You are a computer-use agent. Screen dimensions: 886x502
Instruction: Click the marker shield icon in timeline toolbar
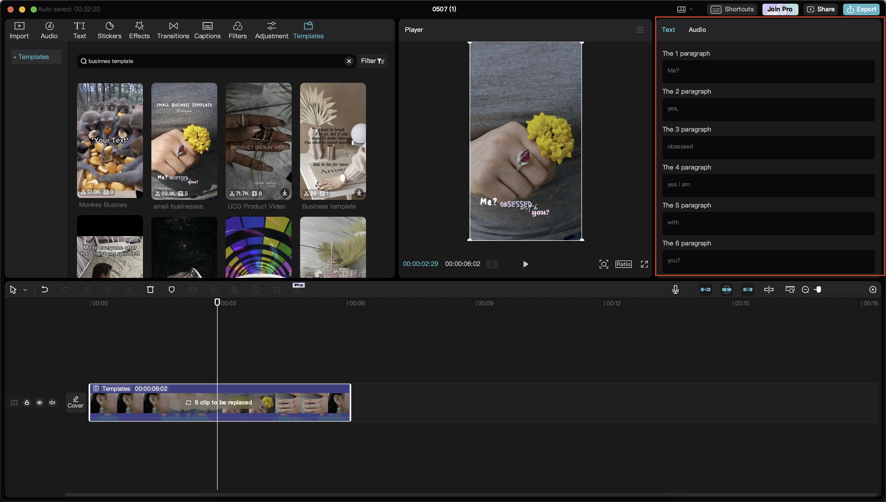[171, 289]
